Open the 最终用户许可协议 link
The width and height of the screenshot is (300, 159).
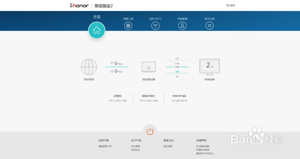tap(205, 154)
